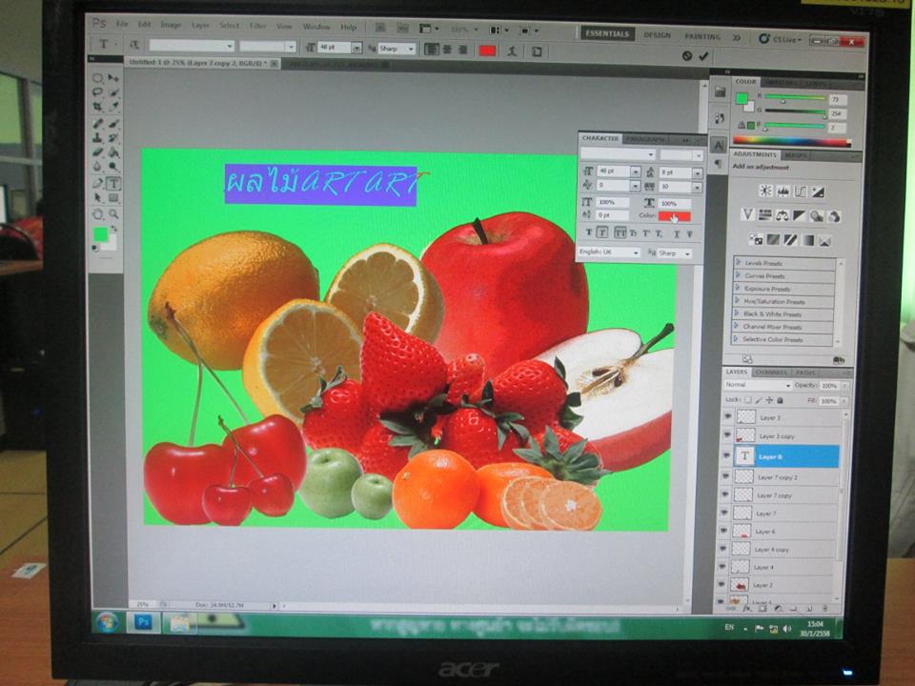915x686 pixels.
Task: Add a Brightness/Contrast adjustment
Action: coord(765,191)
